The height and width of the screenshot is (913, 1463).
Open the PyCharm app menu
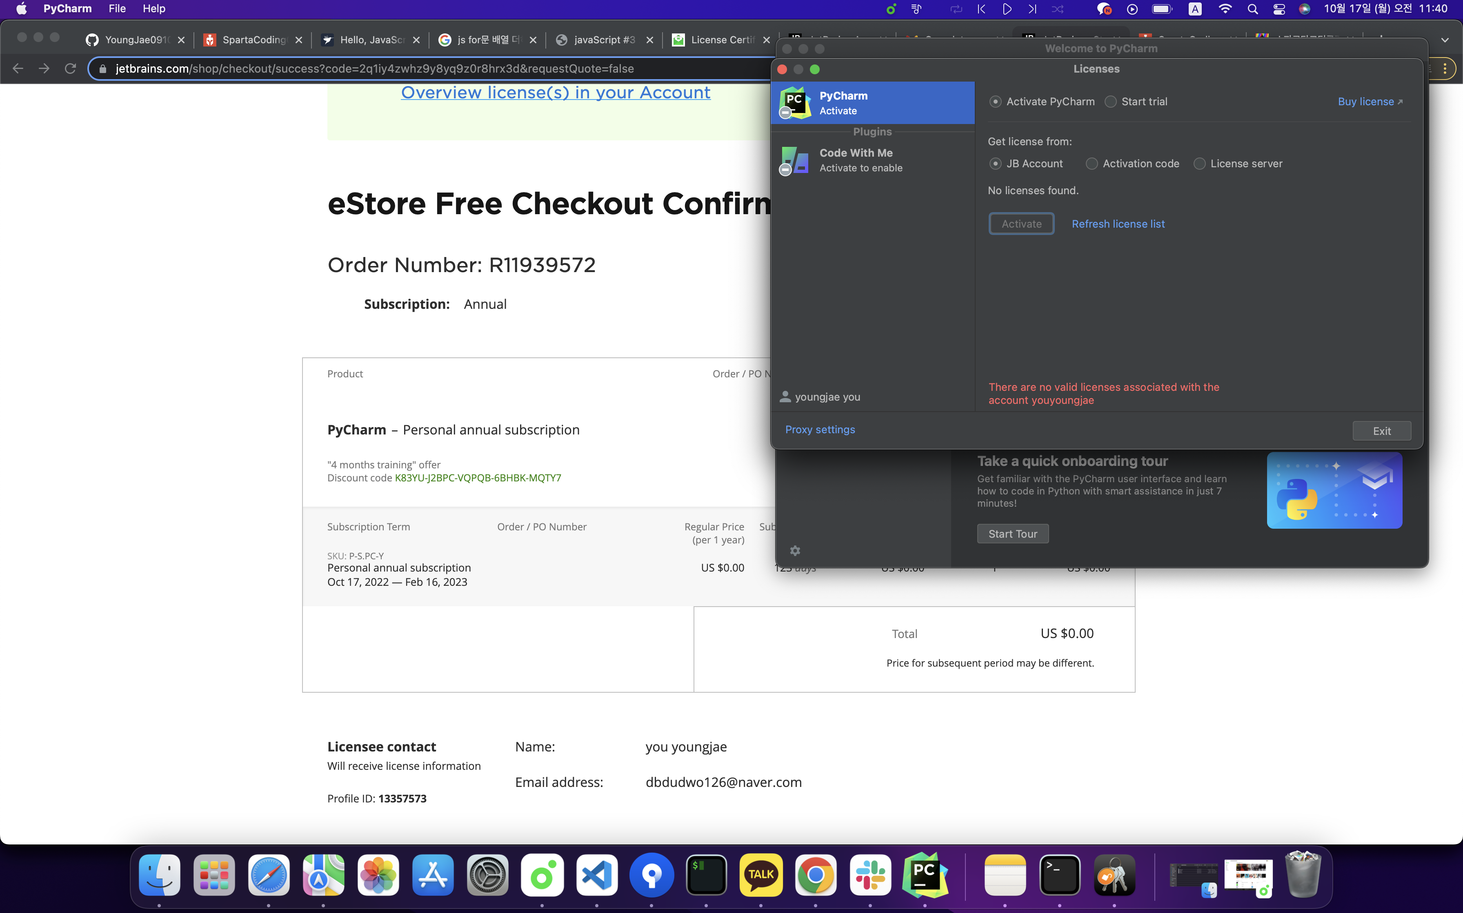[x=68, y=9]
